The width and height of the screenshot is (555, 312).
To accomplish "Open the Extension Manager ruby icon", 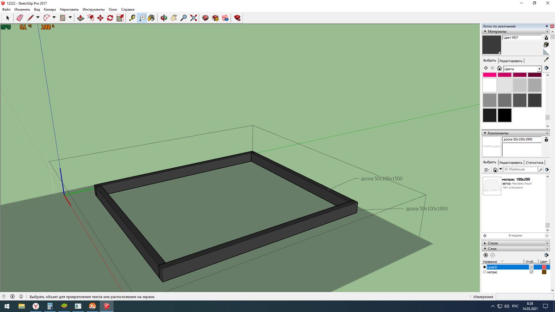I will coord(237,18).
